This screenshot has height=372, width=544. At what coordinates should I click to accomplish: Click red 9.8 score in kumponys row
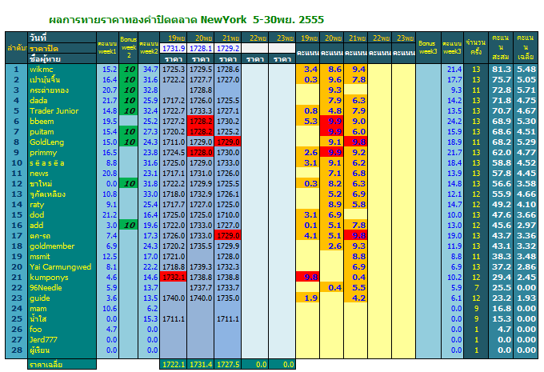click(307, 278)
